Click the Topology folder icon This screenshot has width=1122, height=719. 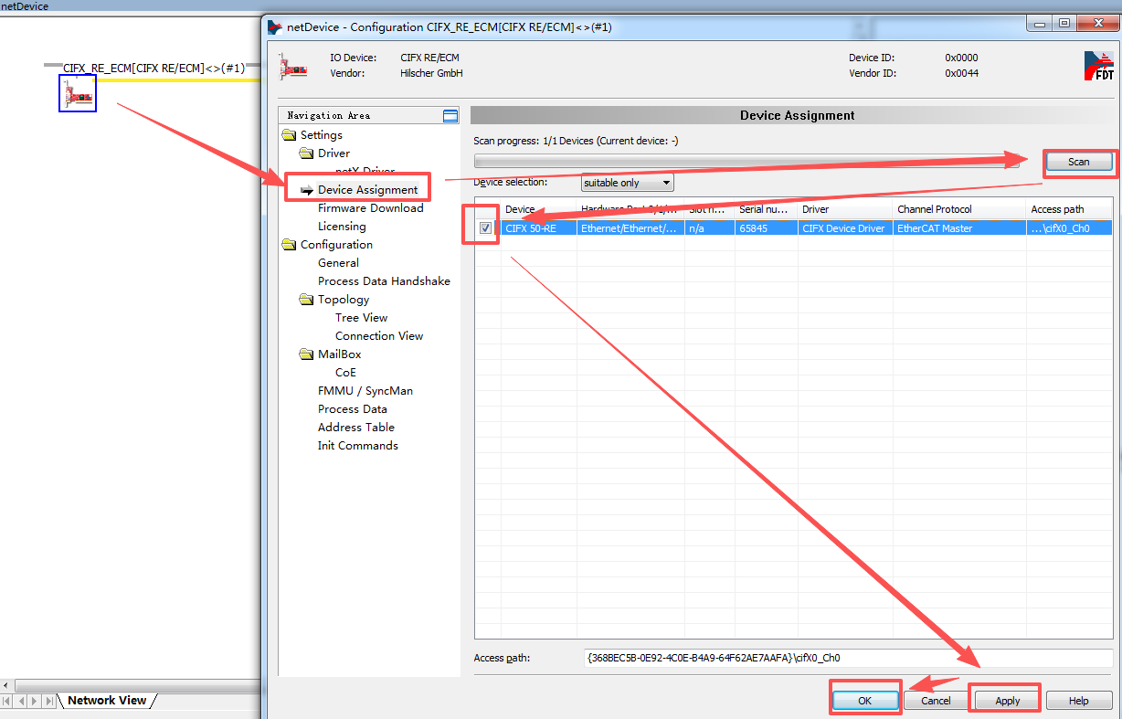point(307,300)
